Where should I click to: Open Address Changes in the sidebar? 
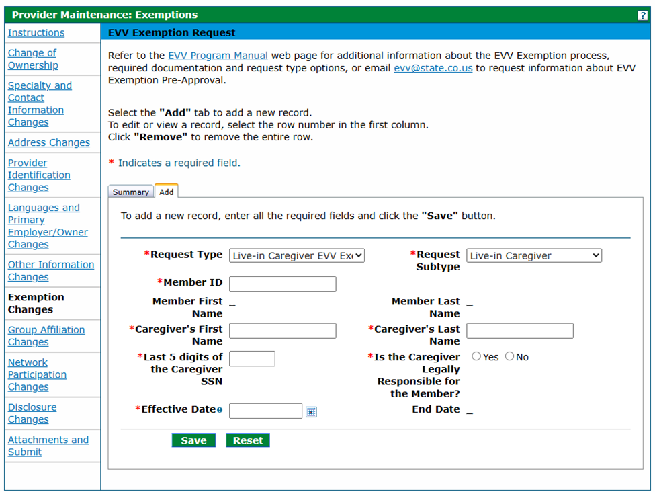click(x=49, y=142)
